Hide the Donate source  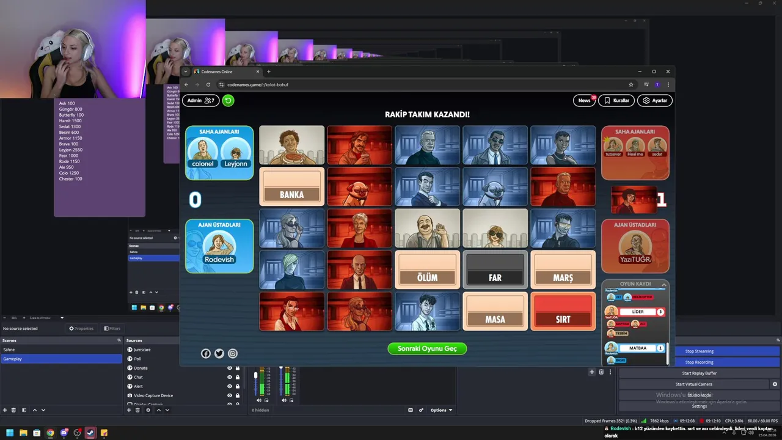(x=230, y=368)
